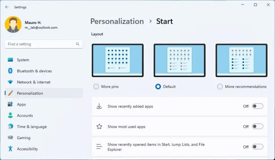Turn on Show most used apps
The image size is (275, 160).
coord(257,126)
